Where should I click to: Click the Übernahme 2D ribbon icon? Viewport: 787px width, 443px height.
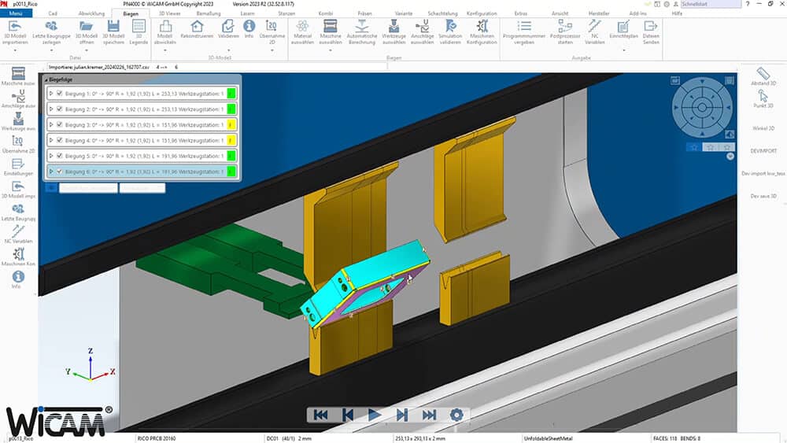(272, 26)
